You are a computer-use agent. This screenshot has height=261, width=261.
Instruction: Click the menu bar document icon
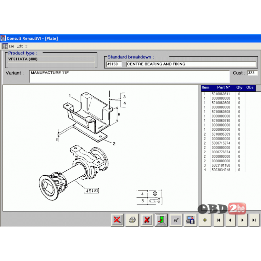click(x=5, y=46)
